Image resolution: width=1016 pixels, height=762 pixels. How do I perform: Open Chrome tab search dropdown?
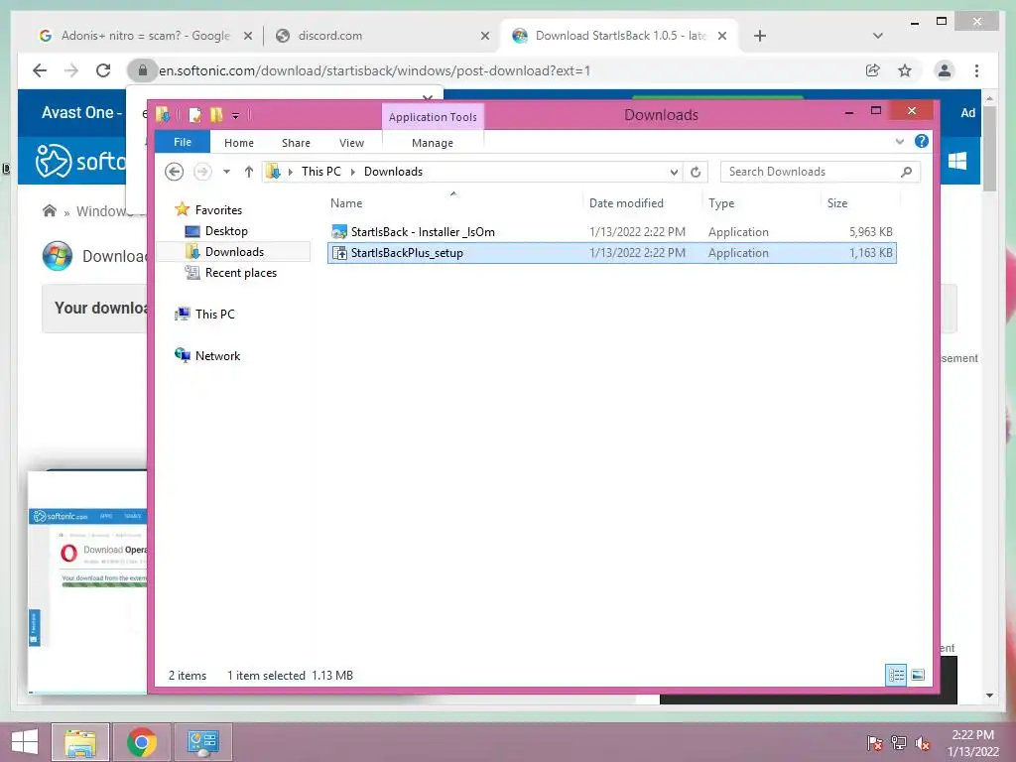(877, 36)
